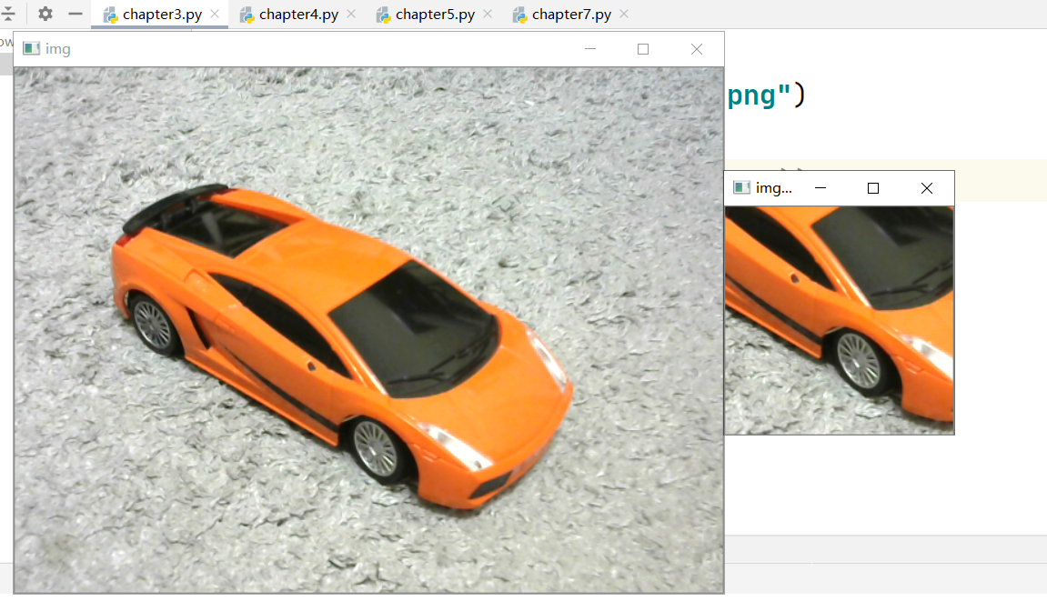
Task: Click the png") code text in the editor
Action: click(766, 95)
